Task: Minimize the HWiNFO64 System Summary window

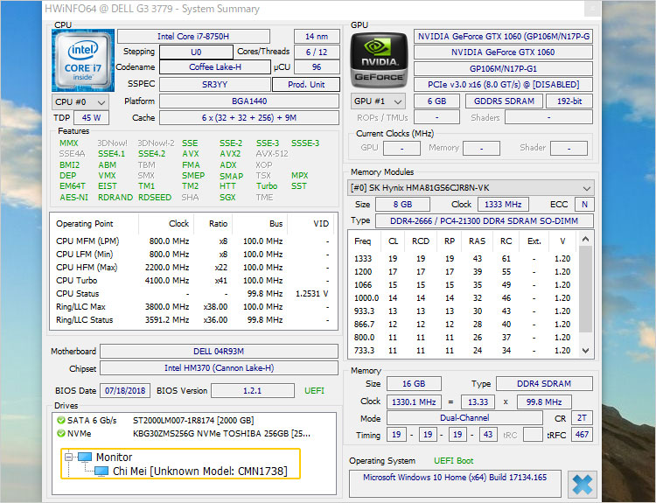Action: [x=592, y=10]
